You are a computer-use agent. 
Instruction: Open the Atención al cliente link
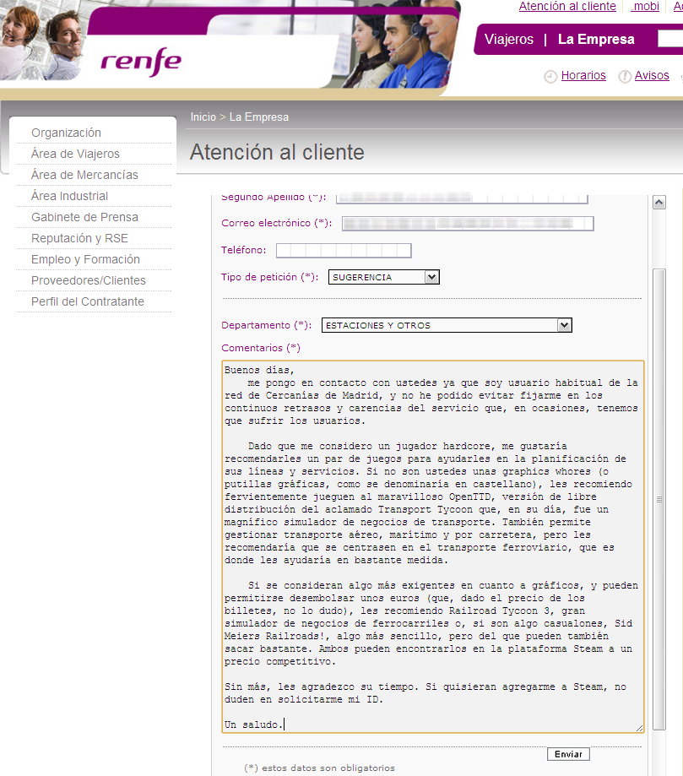[x=567, y=7]
